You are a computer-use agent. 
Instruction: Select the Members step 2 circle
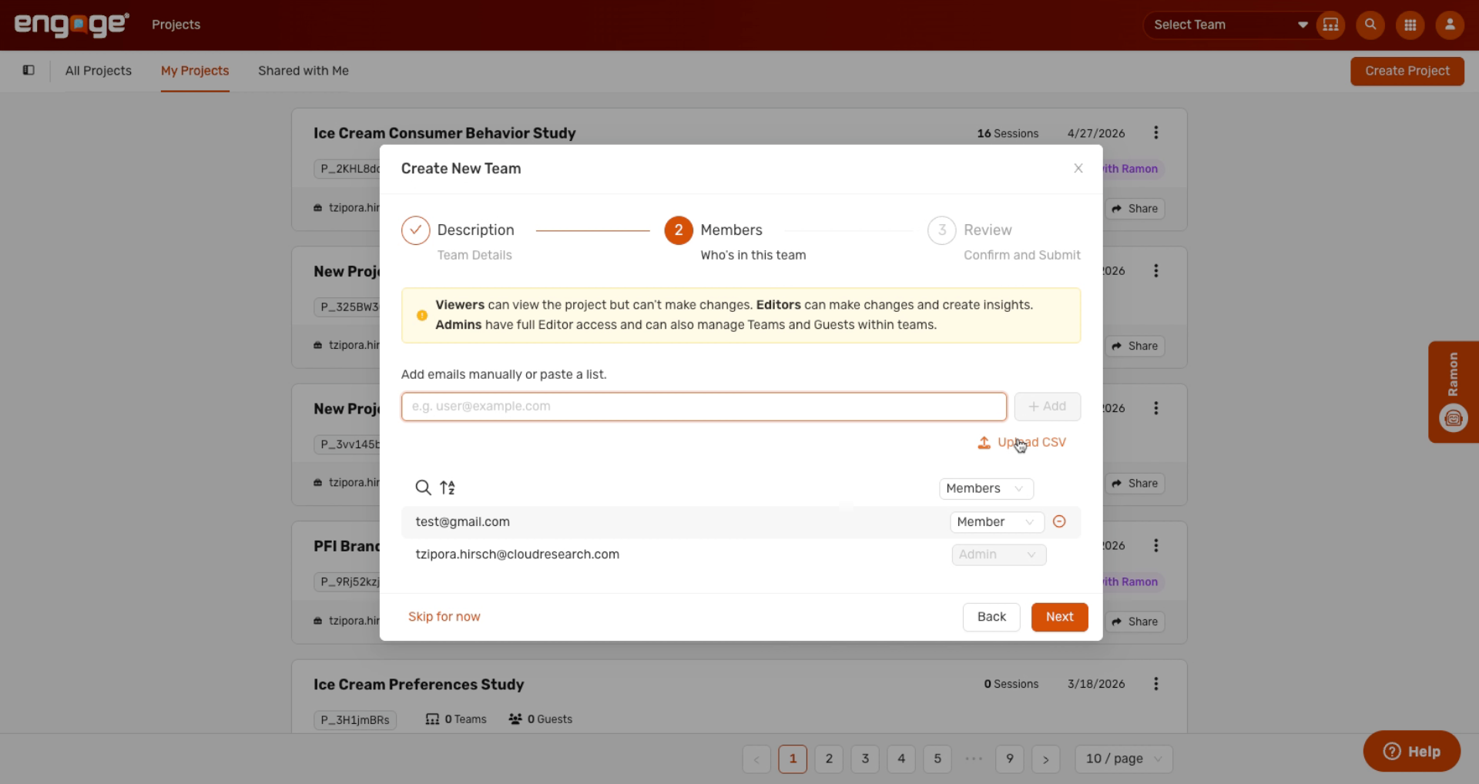[x=679, y=230]
